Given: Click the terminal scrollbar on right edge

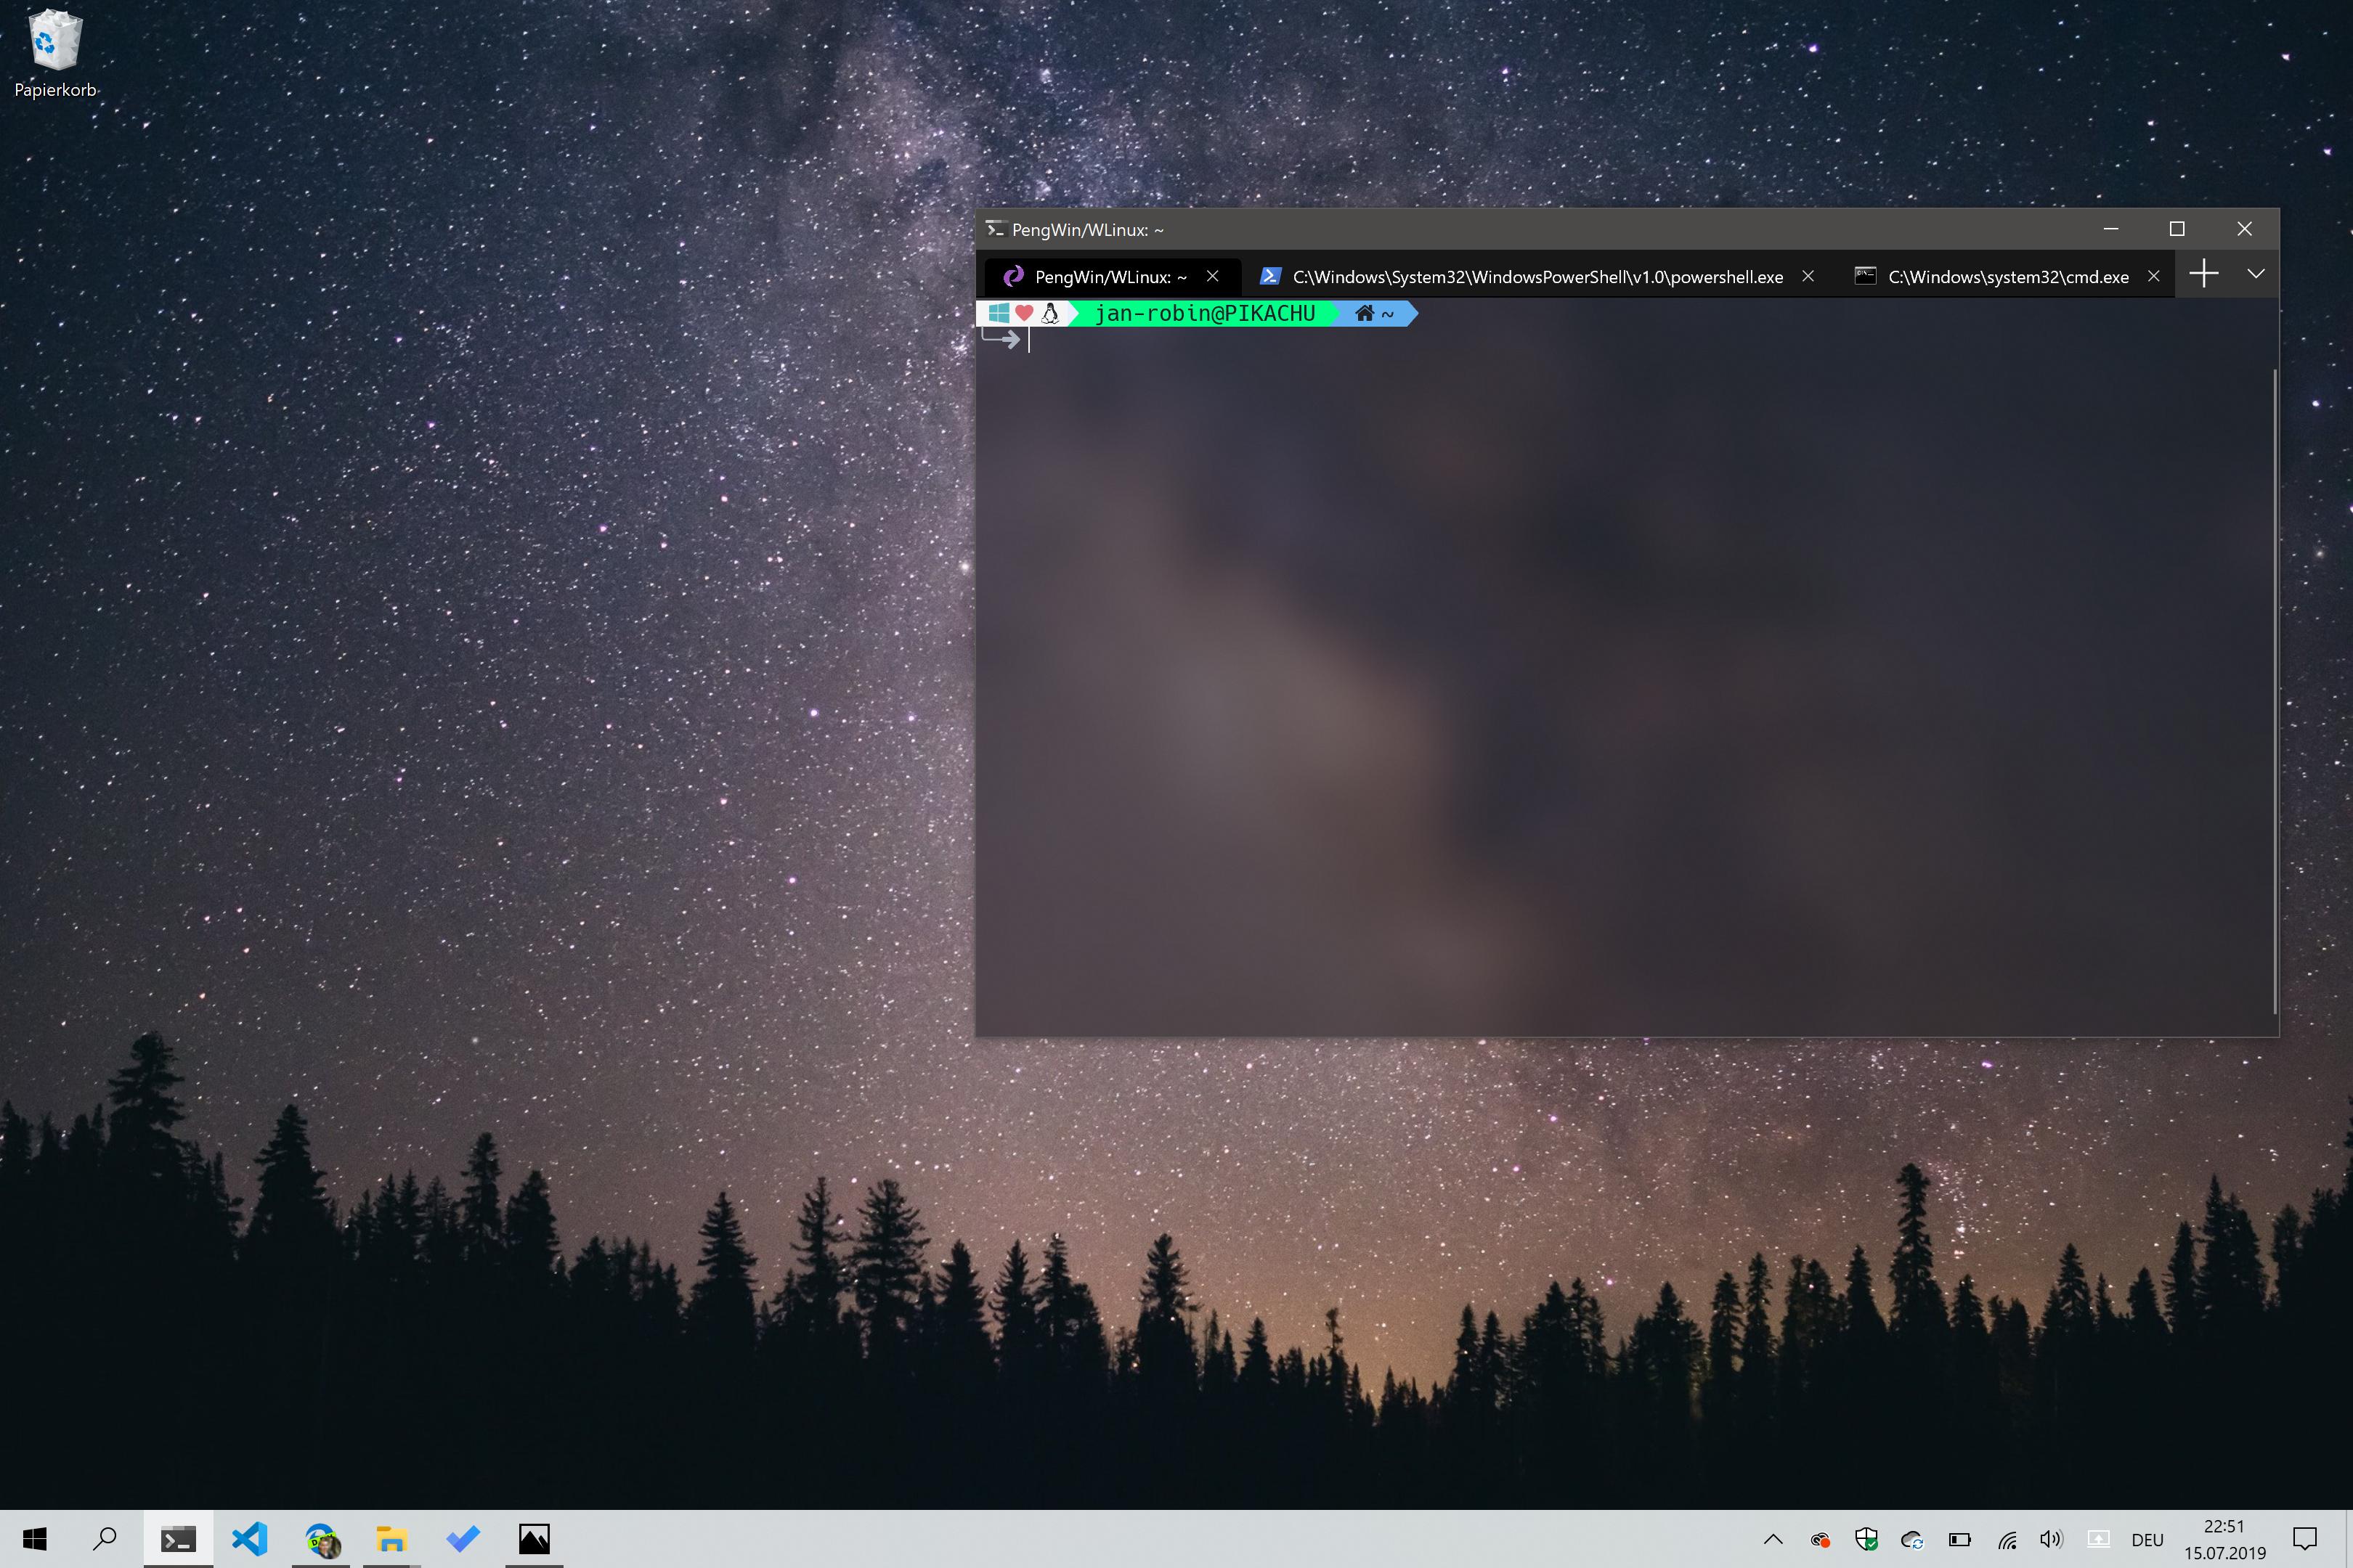Looking at the screenshot, I should pyautogui.click(x=2274, y=690).
